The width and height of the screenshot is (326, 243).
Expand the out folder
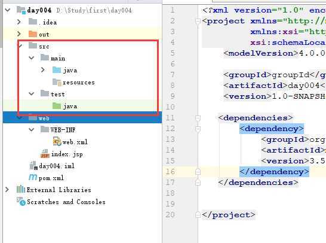tap(19, 34)
